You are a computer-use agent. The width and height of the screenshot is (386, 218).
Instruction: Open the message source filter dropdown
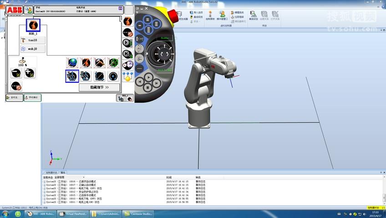point(70,177)
